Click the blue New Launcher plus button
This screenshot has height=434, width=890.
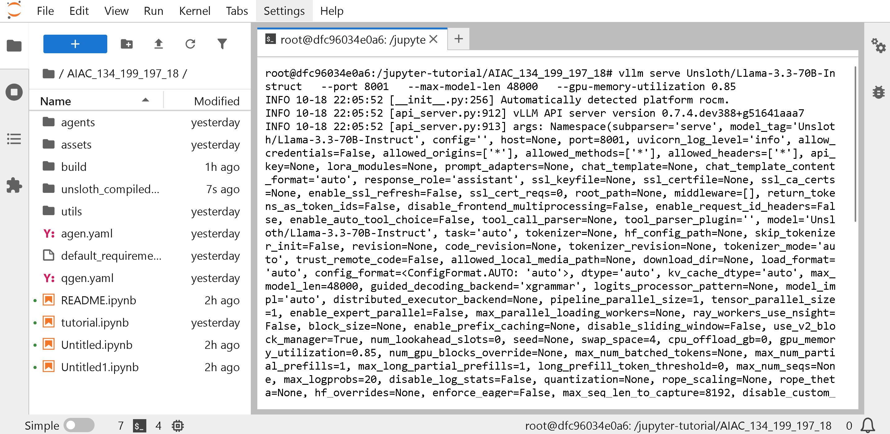tap(75, 44)
